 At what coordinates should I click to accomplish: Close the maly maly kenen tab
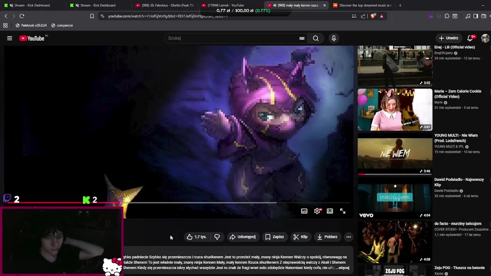(325, 5)
